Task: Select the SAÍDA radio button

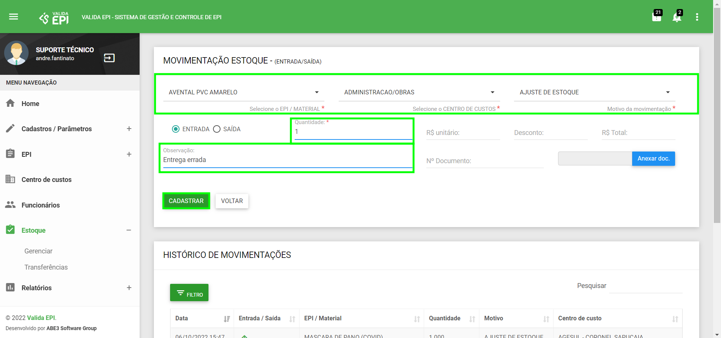Action: tap(217, 129)
